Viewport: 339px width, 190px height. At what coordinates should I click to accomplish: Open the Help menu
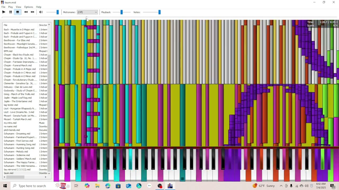coord(39,7)
